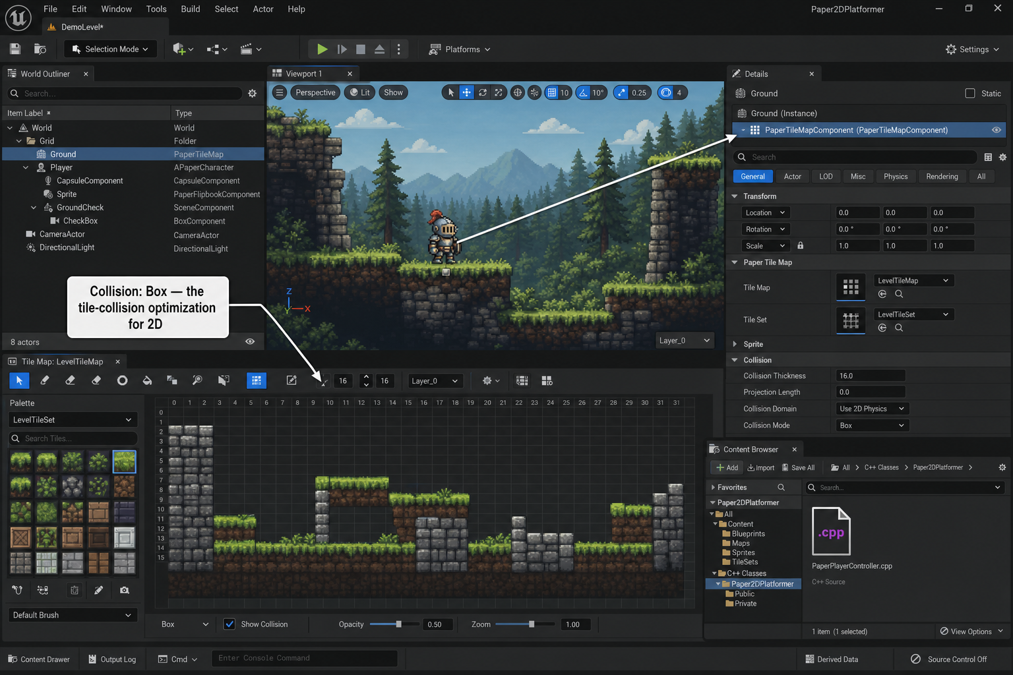Click the Perspective view button
This screenshot has width=1013, height=675.
point(315,92)
